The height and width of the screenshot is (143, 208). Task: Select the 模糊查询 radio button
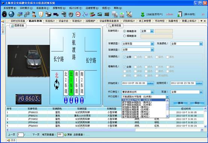pyautogui.click(x=124, y=36)
